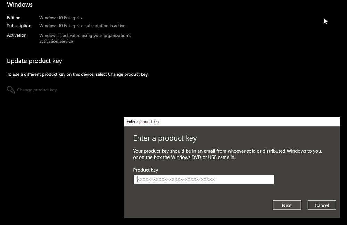The width and height of the screenshot is (347, 225).
Task: Dismiss the dialog with the Cancel button
Action: coord(322,205)
